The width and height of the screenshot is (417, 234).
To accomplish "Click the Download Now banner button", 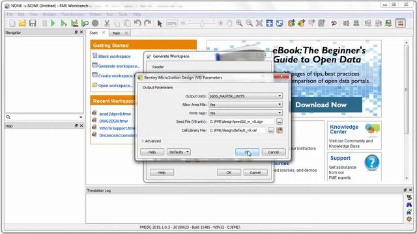I will (x=321, y=105).
